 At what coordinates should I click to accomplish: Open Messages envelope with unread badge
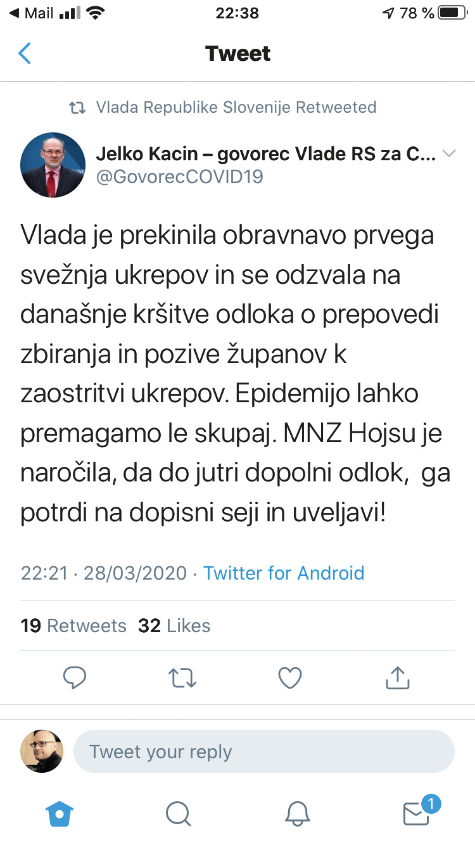pos(417,813)
